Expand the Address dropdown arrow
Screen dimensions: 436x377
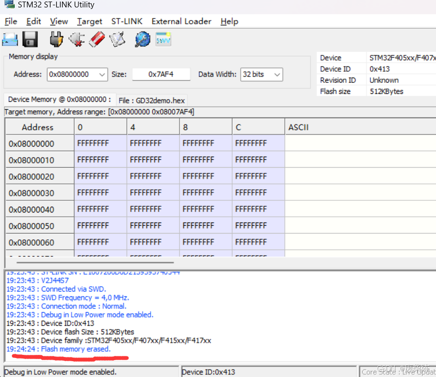(102, 75)
